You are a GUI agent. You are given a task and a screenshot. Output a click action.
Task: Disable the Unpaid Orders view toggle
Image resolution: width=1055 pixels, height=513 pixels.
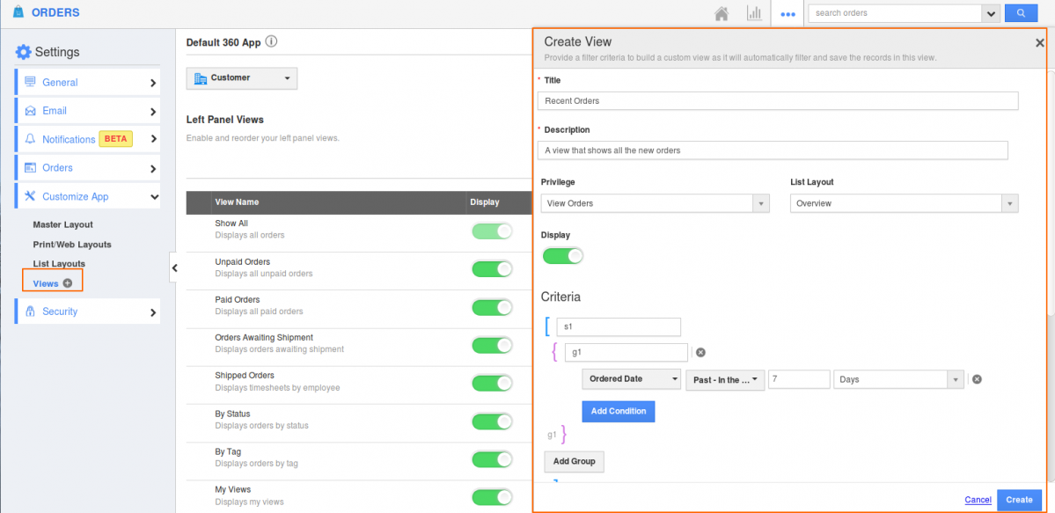click(492, 268)
